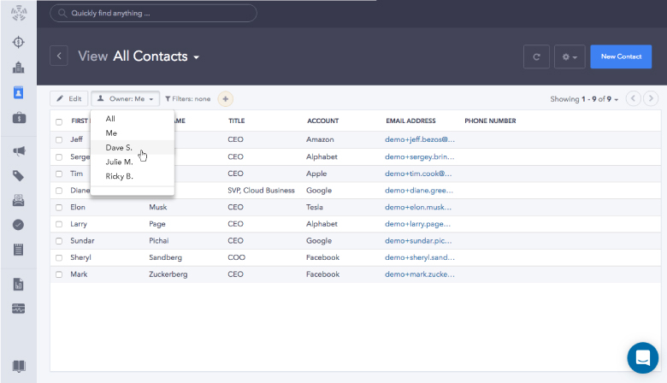Open the Contacts icon in the sidebar
667x383 pixels.
pyautogui.click(x=18, y=92)
